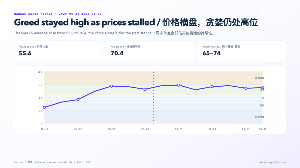Click the 贪婪 zone label
Screen dimensions: 300x168
pyautogui.click(x=262, y=90)
